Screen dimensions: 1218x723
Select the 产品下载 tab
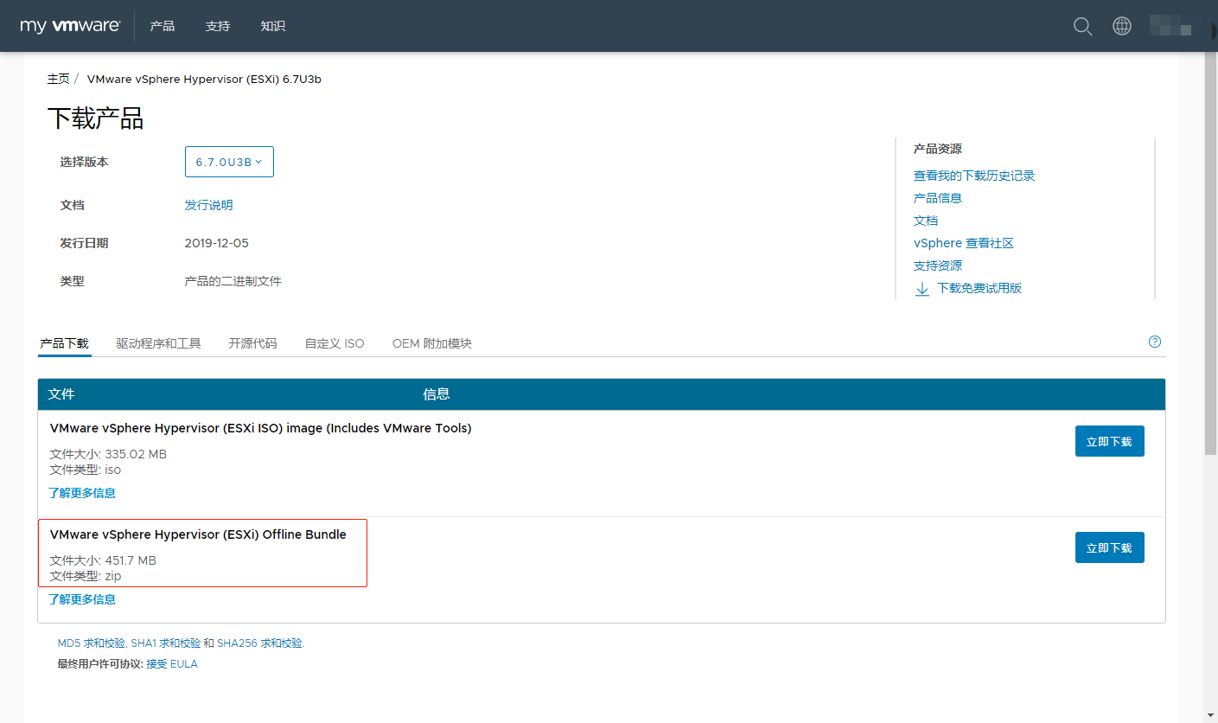64,343
